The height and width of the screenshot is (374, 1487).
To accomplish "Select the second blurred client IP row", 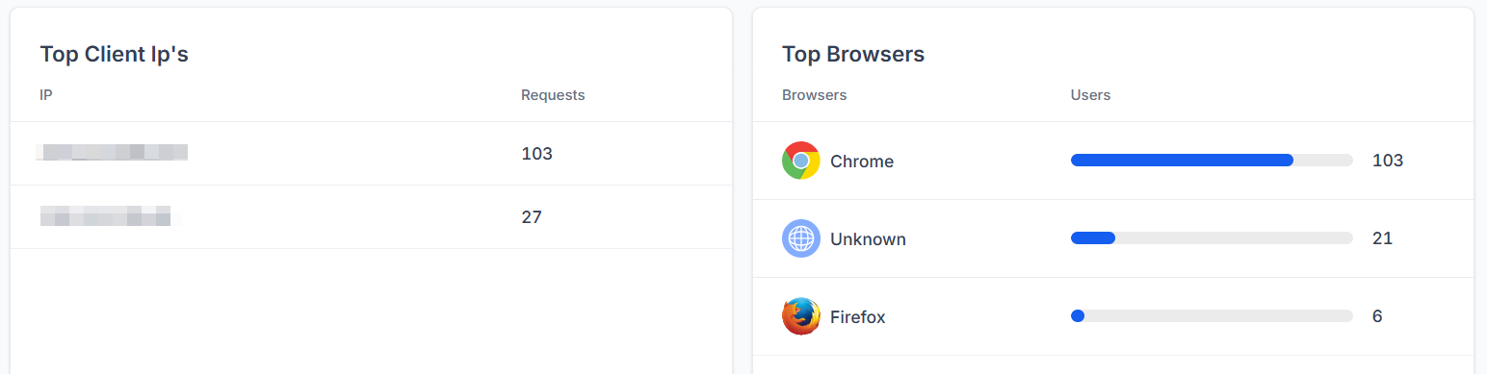I will (x=371, y=217).
